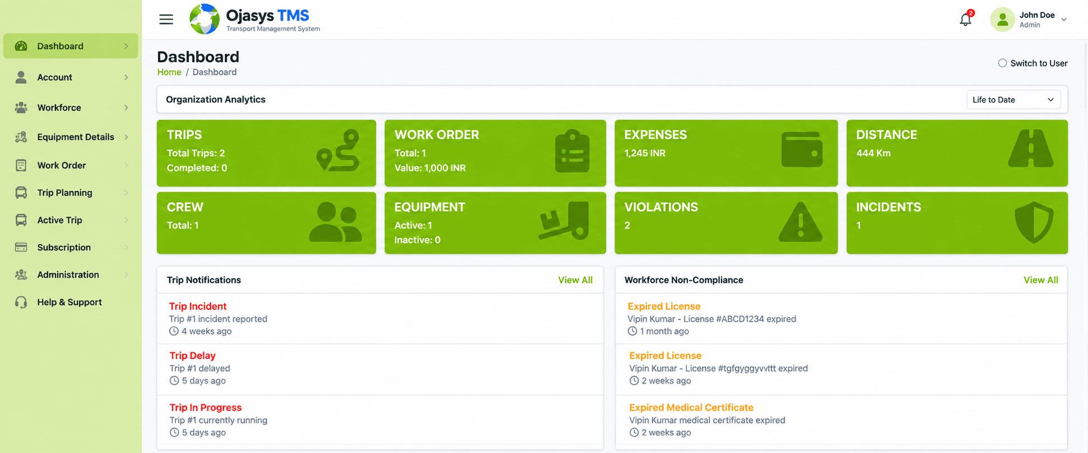Expand the Workforce menu chevron

pyautogui.click(x=126, y=108)
